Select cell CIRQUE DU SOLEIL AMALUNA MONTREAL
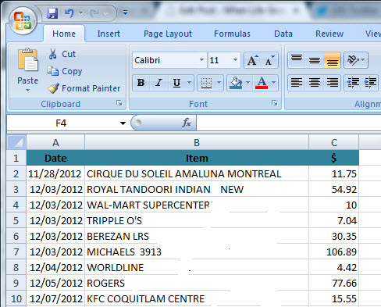This screenshot has width=381, height=307. tap(197, 173)
